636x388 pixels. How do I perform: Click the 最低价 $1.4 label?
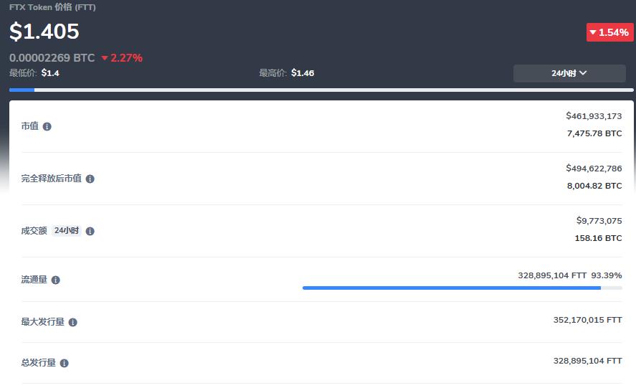pyautogui.click(x=34, y=73)
